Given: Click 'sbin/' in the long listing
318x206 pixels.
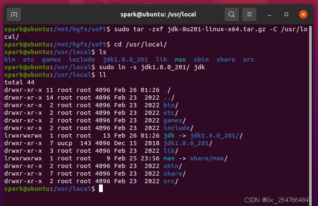Looking at the screenshot, I should tap(173, 166).
